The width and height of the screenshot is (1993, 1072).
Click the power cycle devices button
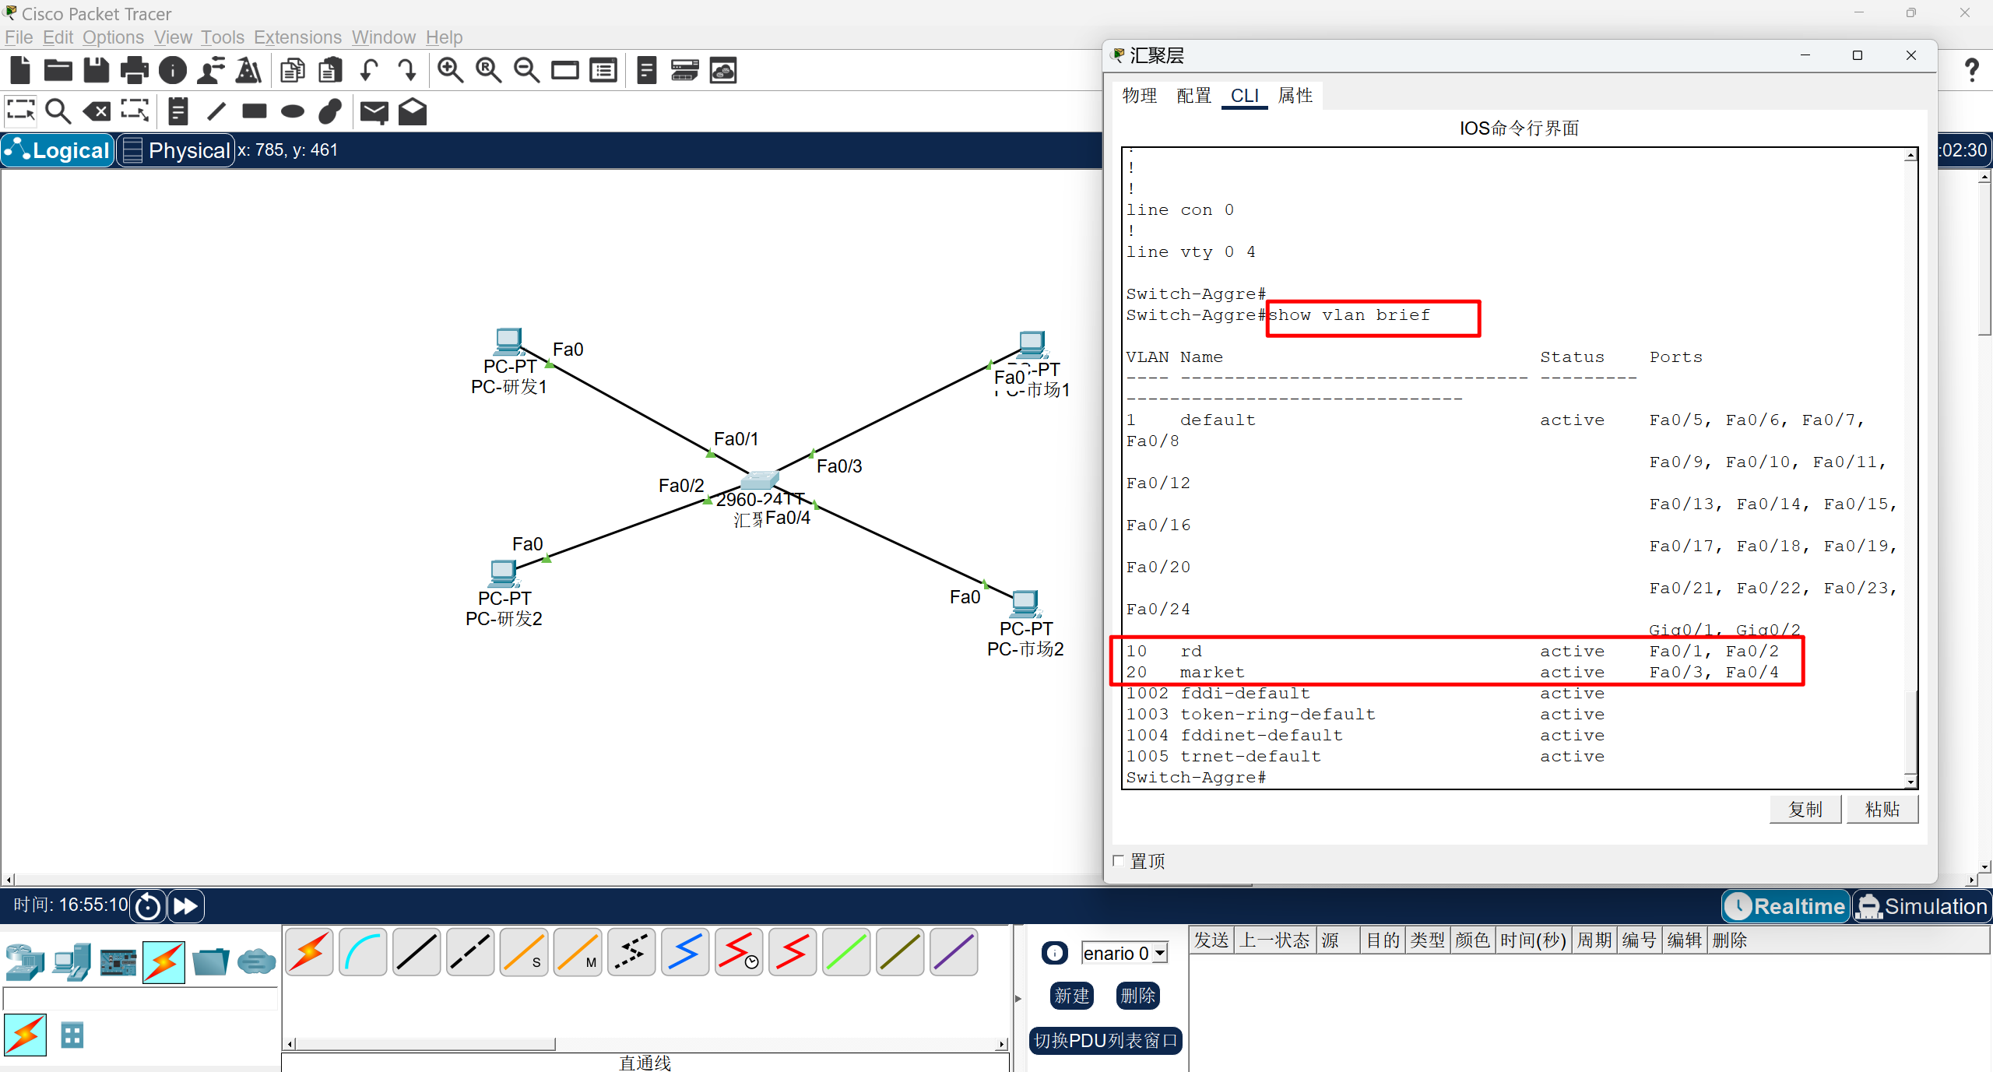148,906
